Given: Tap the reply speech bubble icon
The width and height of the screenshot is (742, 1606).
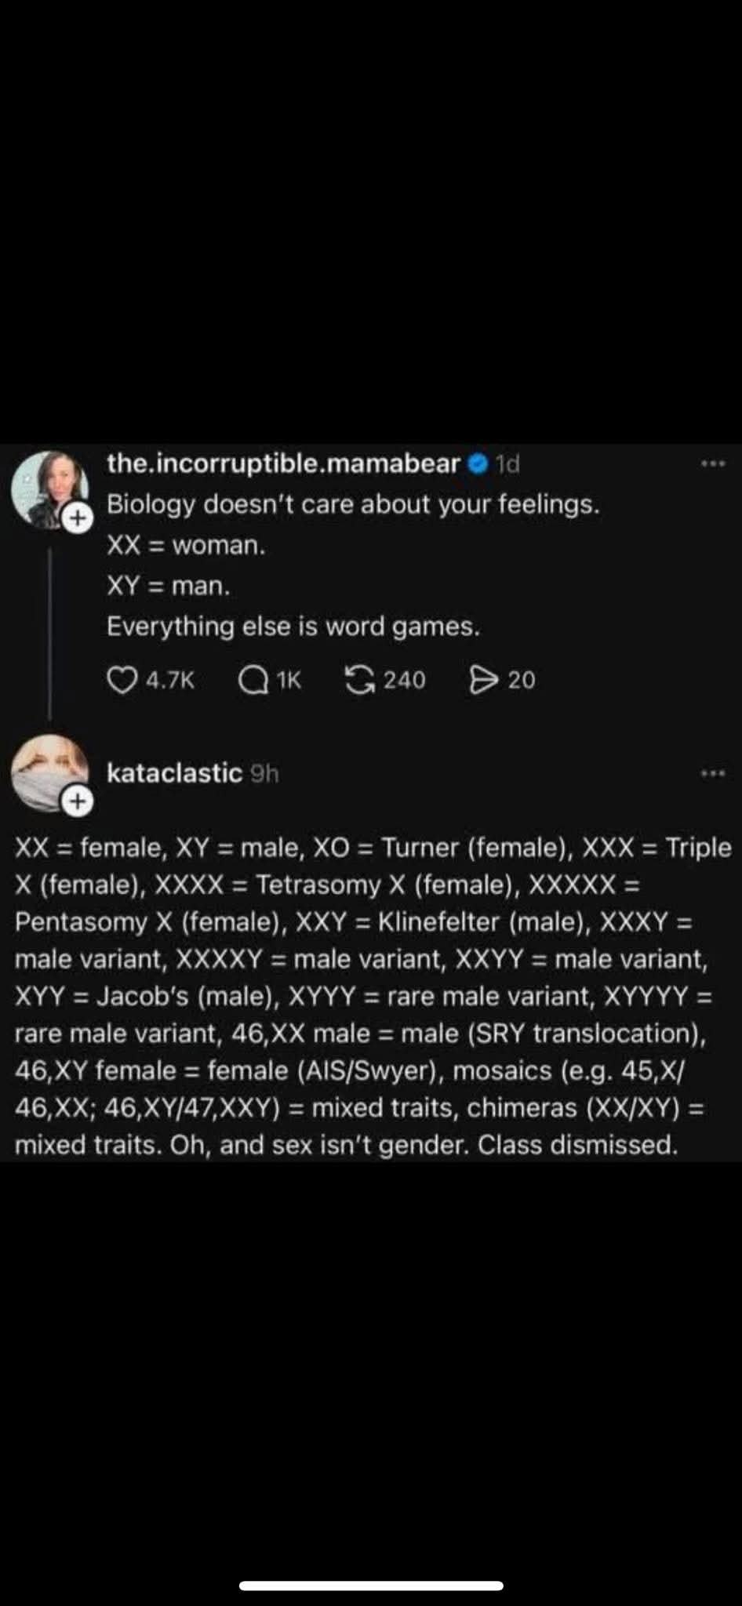Looking at the screenshot, I should point(253,680).
